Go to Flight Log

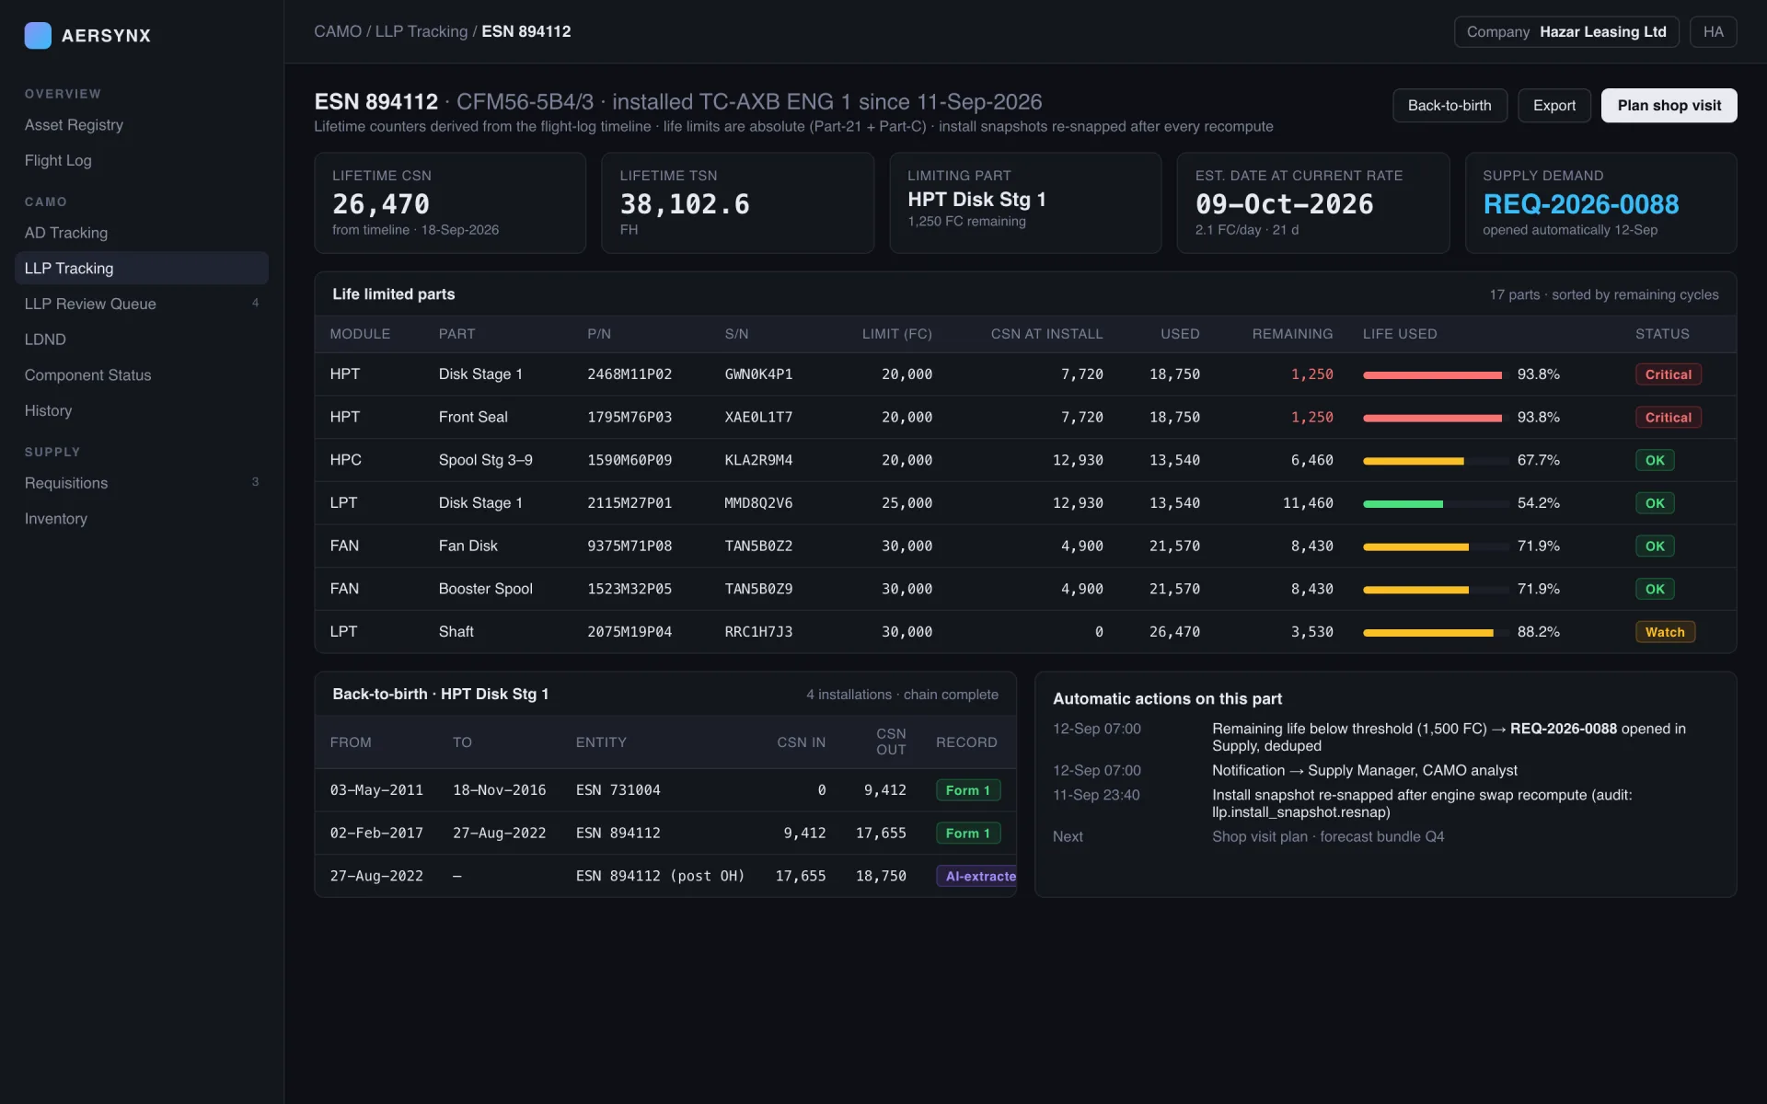(58, 160)
